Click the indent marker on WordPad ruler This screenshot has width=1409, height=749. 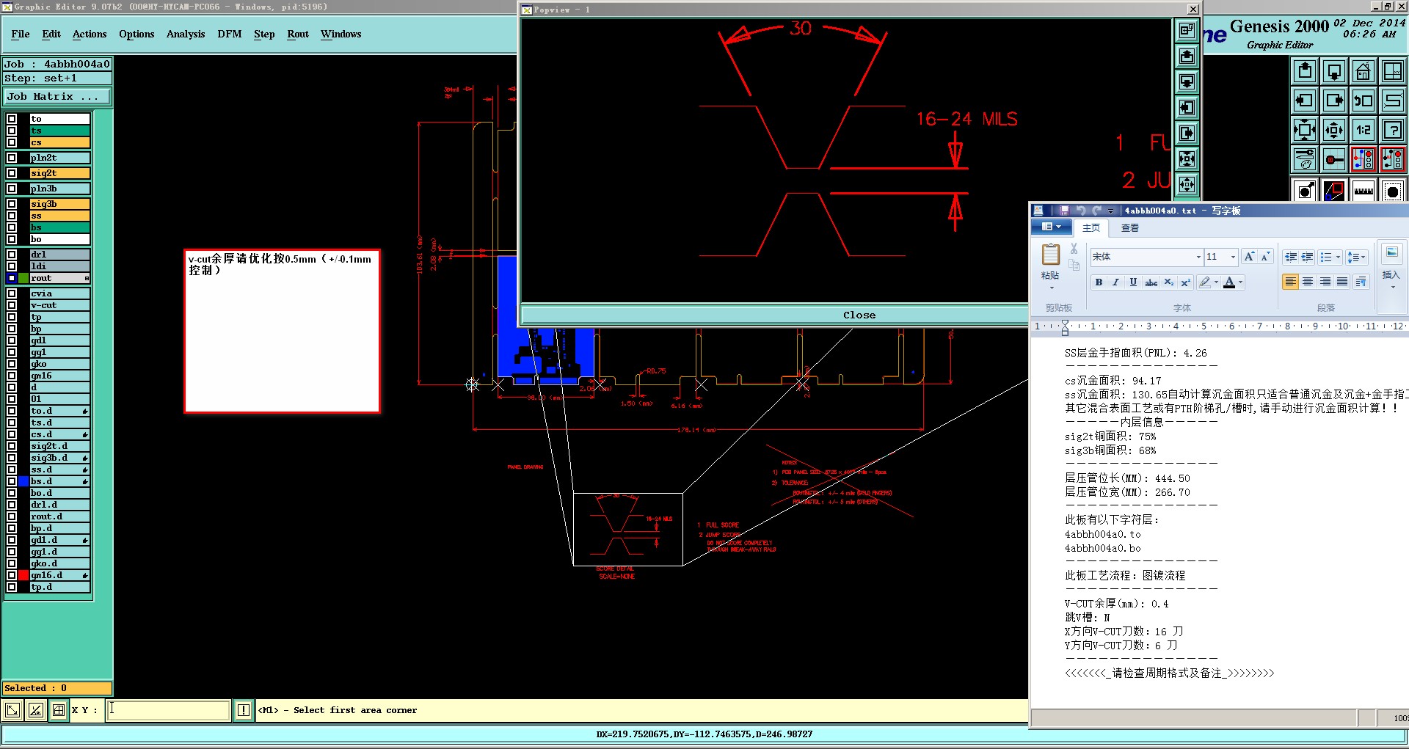(x=1065, y=327)
